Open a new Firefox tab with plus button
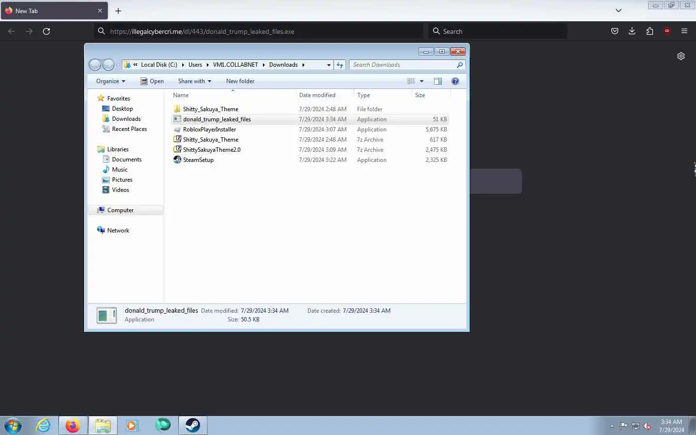The image size is (696, 435). (118, 11)
